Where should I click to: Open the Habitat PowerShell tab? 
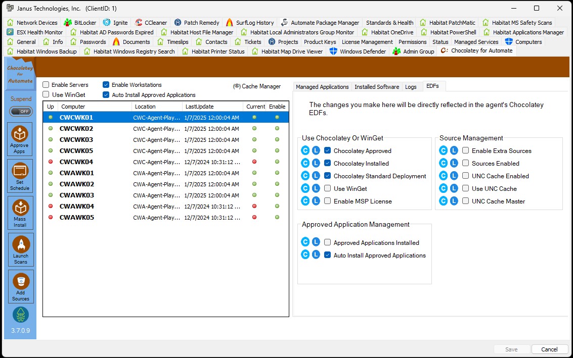click(449, 32)
